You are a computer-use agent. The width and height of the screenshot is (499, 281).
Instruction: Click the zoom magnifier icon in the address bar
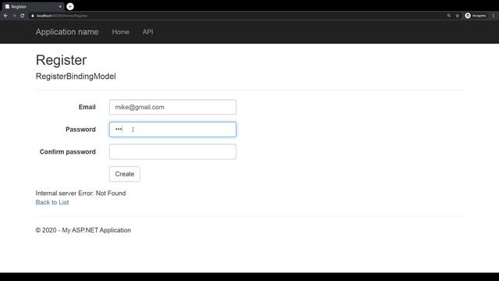(449, 16)
